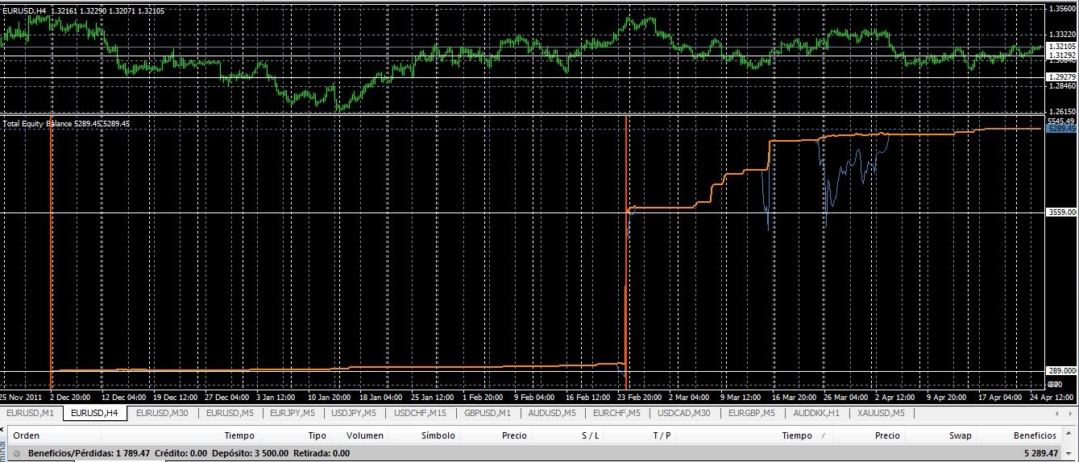Switch to the EURUSD,M5 chart tab

click(x=230, y=413)
